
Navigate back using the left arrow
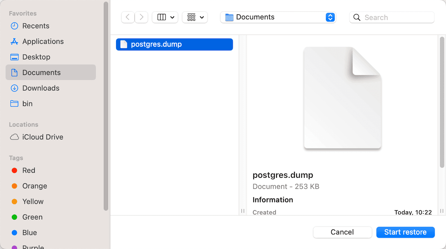pyautogui.click(x=127, y=17)
